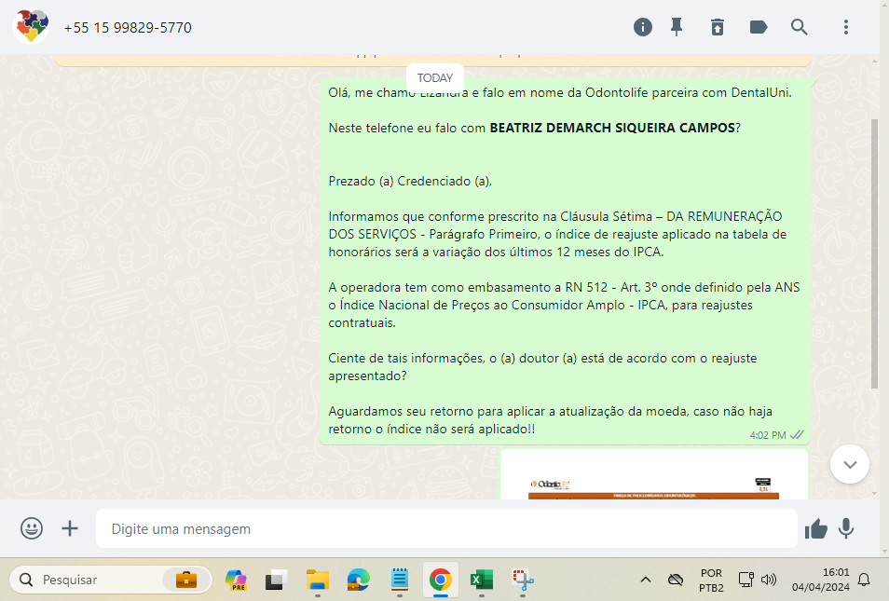
Task: Pin this chat with the pin icon
Action: click(x=677, y=27)
